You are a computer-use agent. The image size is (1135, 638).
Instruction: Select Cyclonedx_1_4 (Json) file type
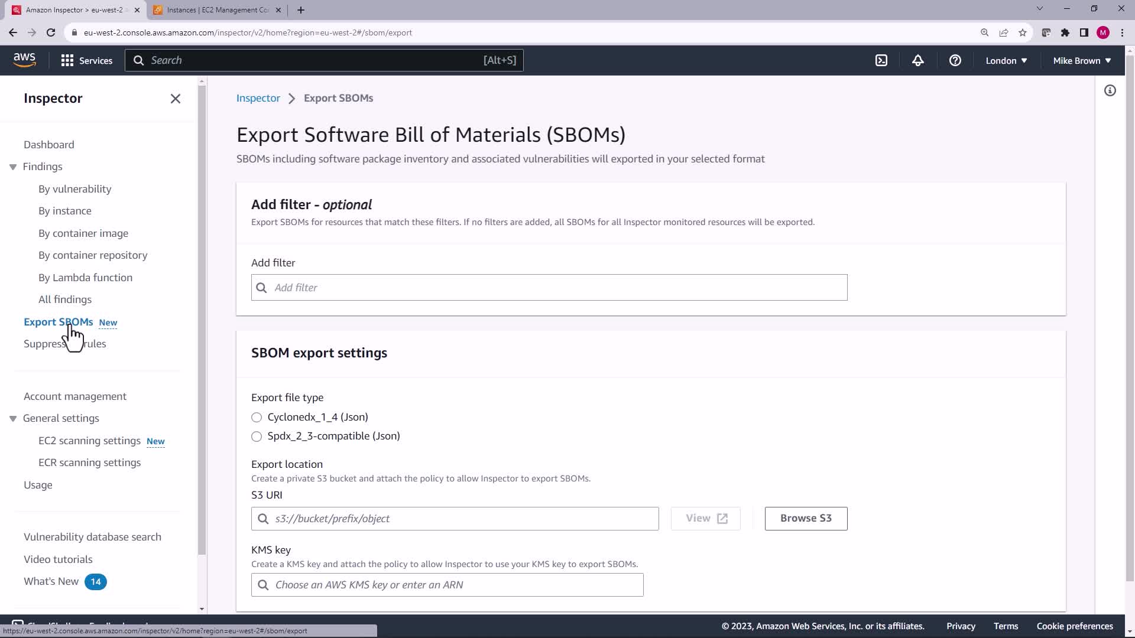click(257, 418)
